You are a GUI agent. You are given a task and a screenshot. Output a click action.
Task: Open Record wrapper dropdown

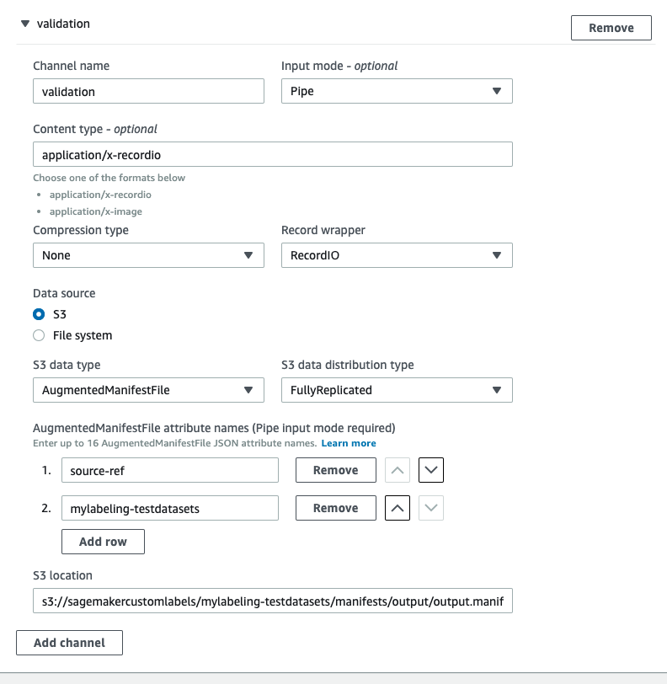click(x=397, y=255)
